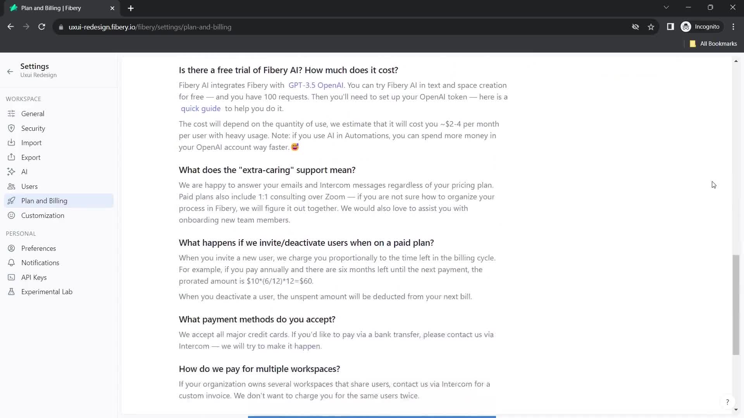The height and width of the screenshot is (418, 744).
Task: Click Plan and Billing tab
Action: [44, 200]
